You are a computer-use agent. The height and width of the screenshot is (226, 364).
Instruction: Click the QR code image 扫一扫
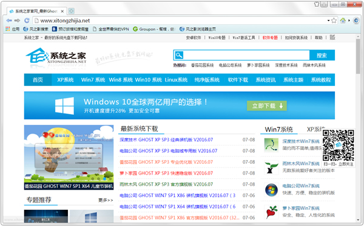pos(339,146)
